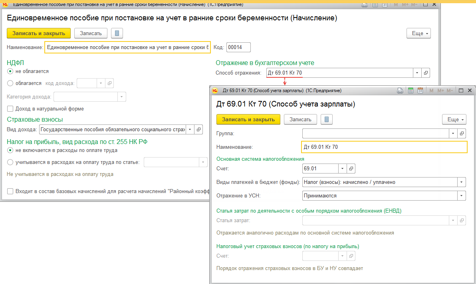The image size is (476, 284).
Task: Click «Записать и закрыть» in the accrual window
Action: tap(39, 34)
